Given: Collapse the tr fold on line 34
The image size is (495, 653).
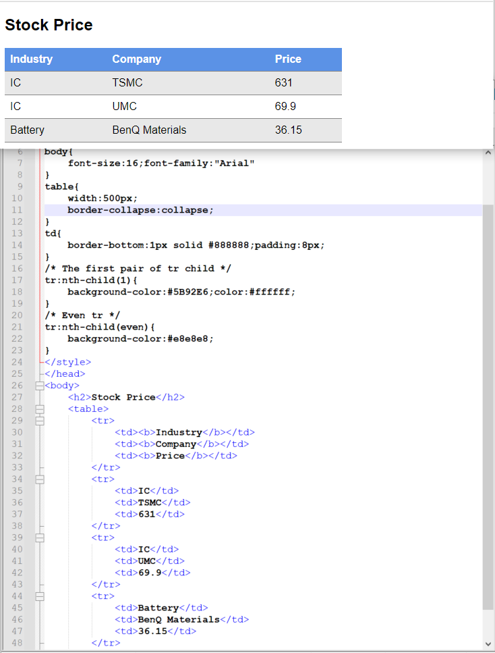Looking at the screenshot, I should pos(40,479).
